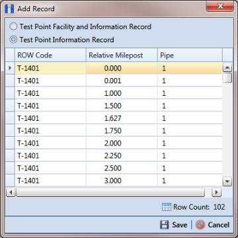Click T-1401 cell in milepost 2.250 row
This screenshot has height=238, width=238.
click(50, 156)
